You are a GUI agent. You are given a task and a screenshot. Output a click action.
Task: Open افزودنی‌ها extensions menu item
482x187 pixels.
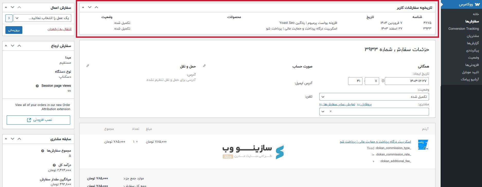click(x=472, y=65)
